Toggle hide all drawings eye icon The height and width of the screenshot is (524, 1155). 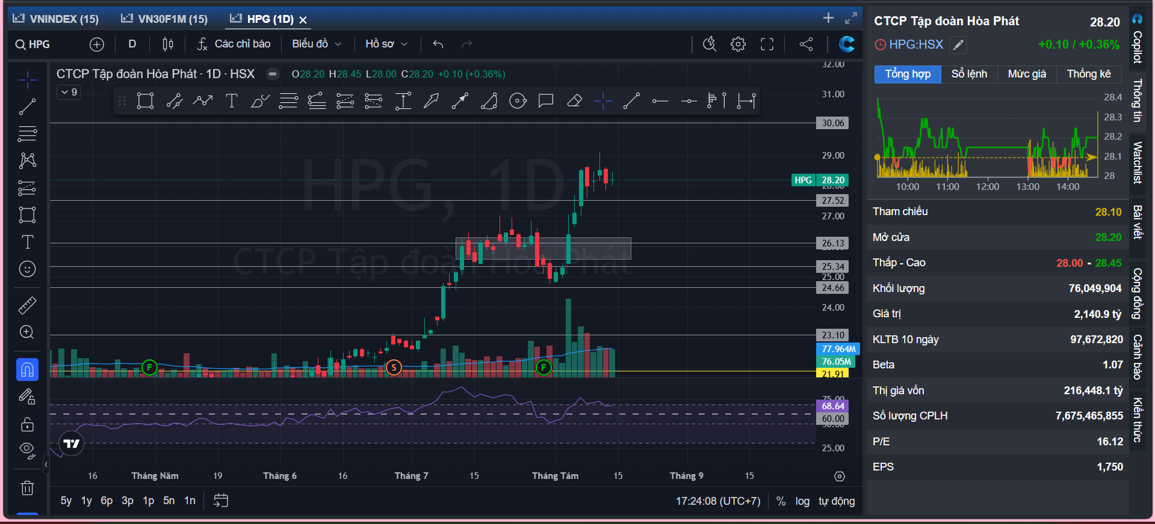point(27,450)
